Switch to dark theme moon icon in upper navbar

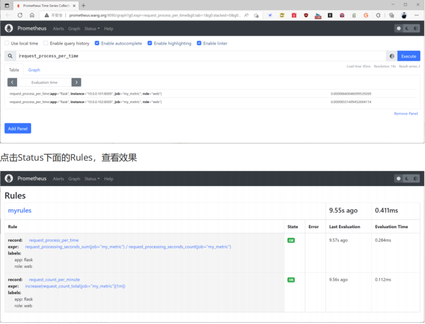point(407,29)
